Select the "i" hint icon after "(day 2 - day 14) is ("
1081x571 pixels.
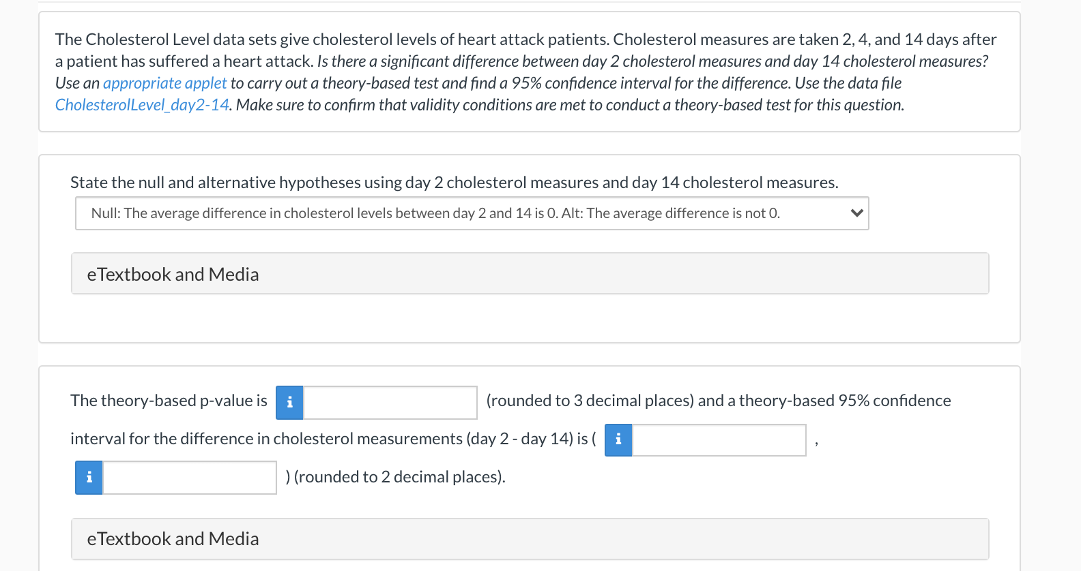pyautogui.click(x=618, y=439)
